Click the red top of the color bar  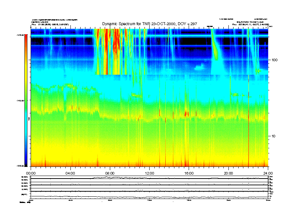pos(26,40)
